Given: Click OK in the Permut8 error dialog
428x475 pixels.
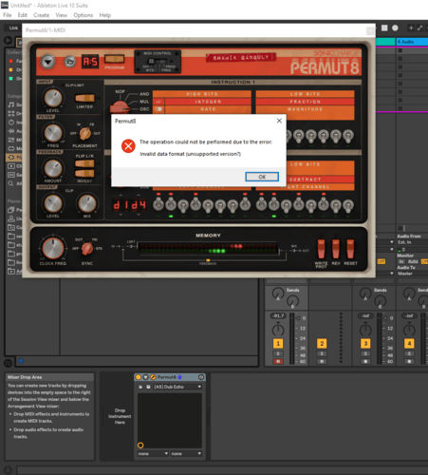Looking at the screenshot, I should [x=262, y=177].
